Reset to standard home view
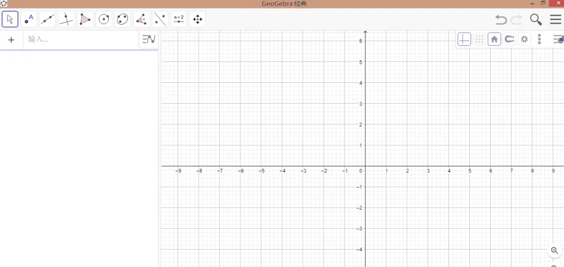This screenshot has width=564, height=267. click(494, 39)
